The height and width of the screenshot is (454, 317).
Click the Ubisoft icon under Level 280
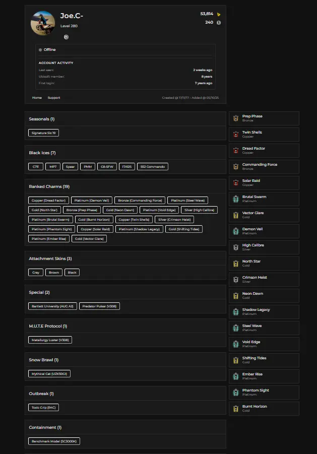coord(66,37)
